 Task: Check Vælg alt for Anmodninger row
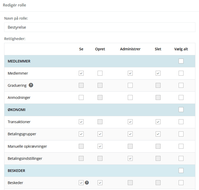[x=181, y=98]
